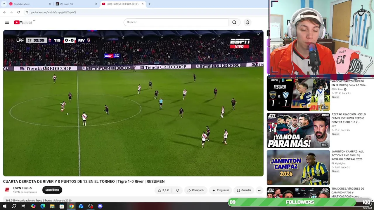Screen dimensions: 374x210
Task: Select the youtube.com URL in the address bar
Action: 53,12
